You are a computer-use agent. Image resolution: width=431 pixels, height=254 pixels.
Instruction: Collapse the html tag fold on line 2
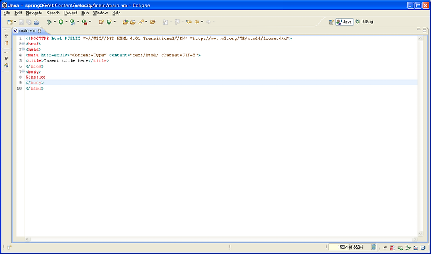point(23,44)
